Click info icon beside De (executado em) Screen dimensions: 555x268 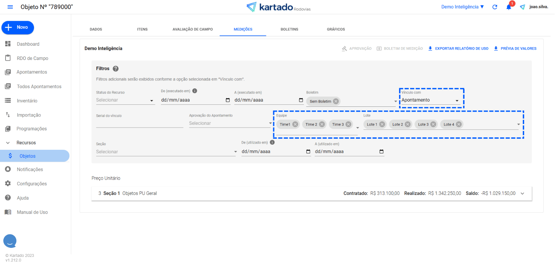(x=195, y=91)
